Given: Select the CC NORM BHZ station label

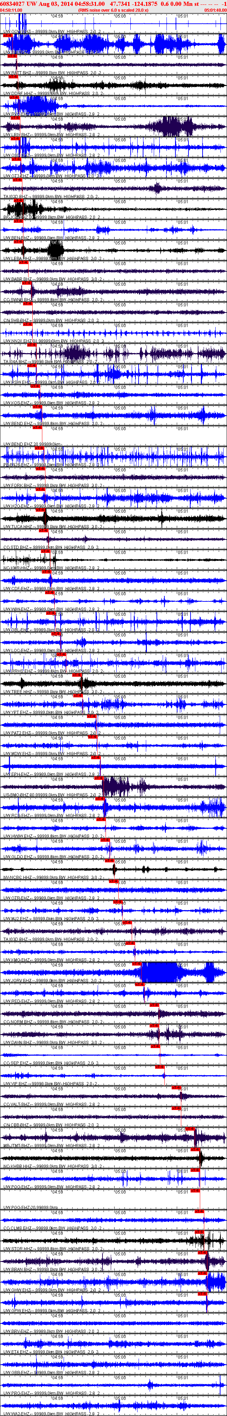Looking at the screenshot, I should (17, 1021).
